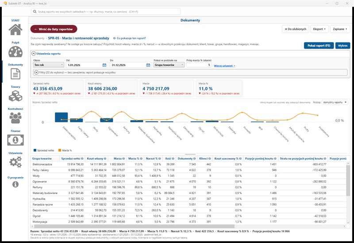This screenshot has height=243, width=354.
Task: Click the search magnifier icon
Action: click(35, 11)
